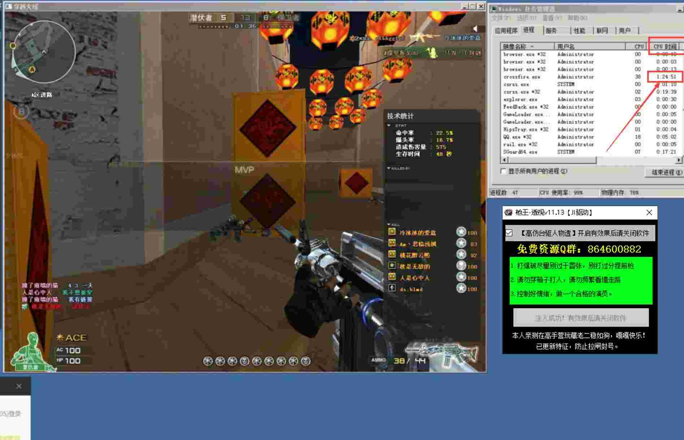
Task: Click the circular minimap radar in game
Action: coord(44,52)
